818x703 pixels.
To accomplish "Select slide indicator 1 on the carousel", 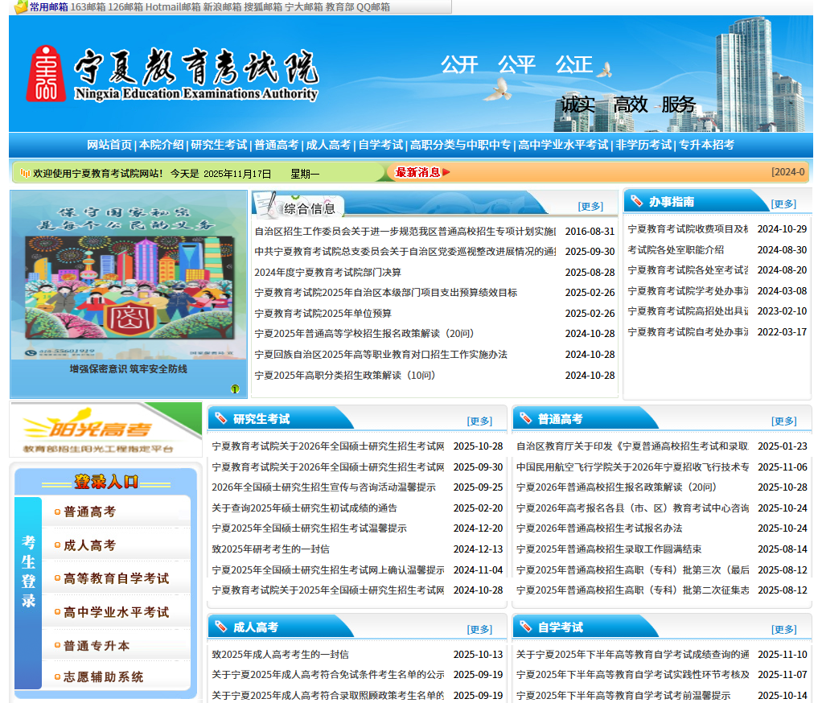I will (x=235, y=389).
